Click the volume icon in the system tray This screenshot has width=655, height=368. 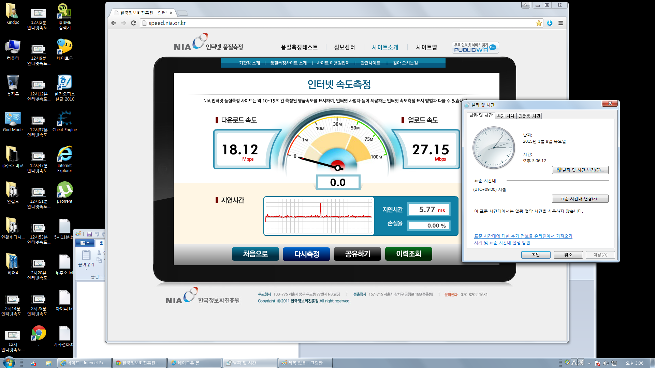606,363
